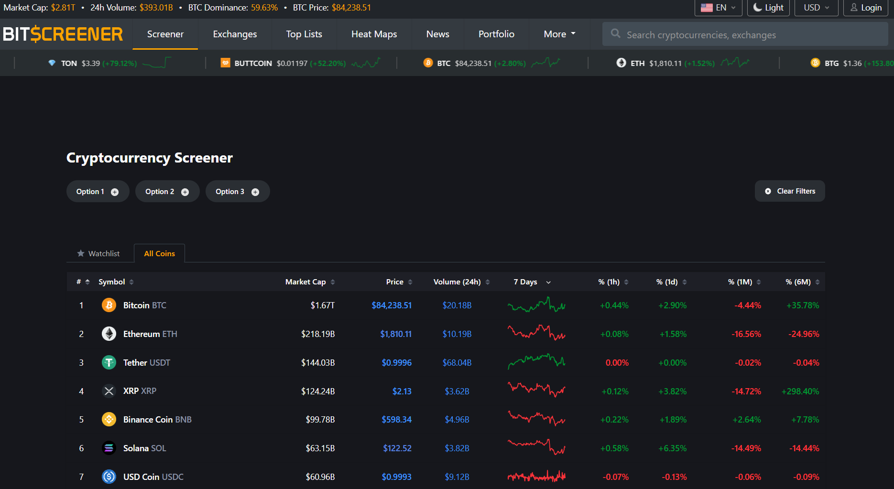
Task: Click Tether volume $68.04B
Action: coord(457,362)
